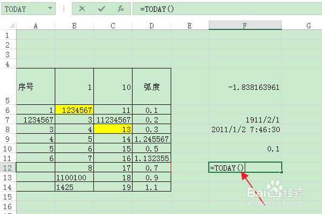This screenshot has height=214, width=322.
Task: Click the fill handle of cell F12
Action: 282,172
